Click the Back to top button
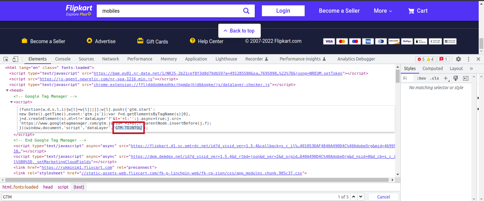This screenshot has width=484, height=201. click(x=240, y=31)
